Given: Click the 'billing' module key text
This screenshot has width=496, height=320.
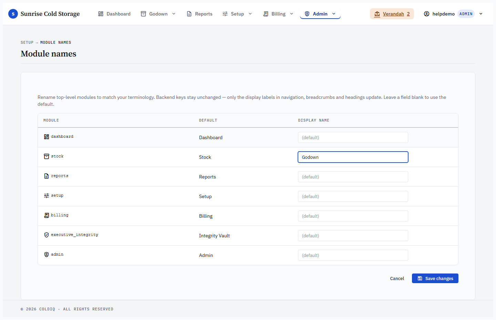Looking at the screenshot, I should (60, 215).
